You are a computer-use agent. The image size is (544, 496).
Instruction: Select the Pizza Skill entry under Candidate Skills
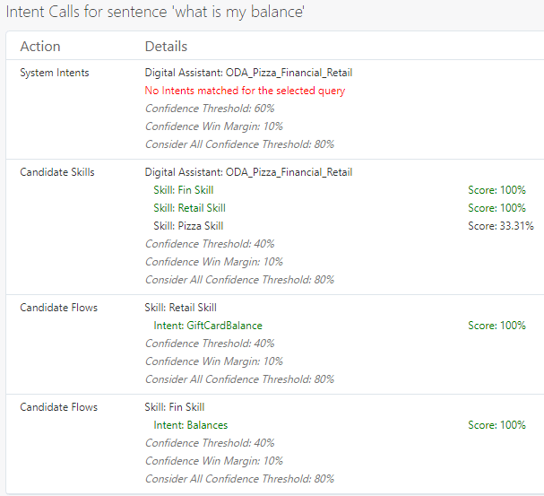coord(188,226)
